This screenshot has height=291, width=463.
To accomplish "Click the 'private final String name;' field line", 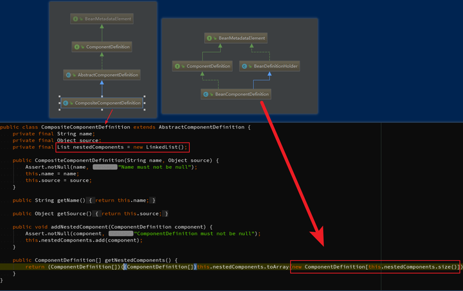I will (x=54, y=134).
